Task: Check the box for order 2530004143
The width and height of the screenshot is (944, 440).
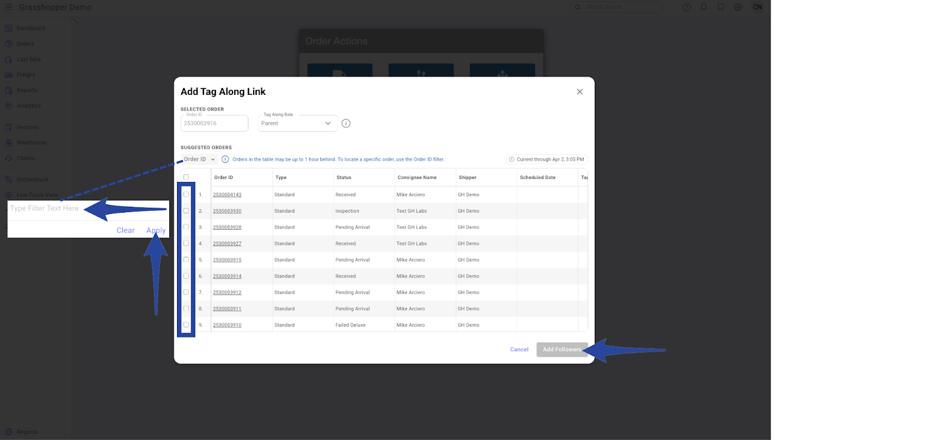Action: click(x=186, y=194)
